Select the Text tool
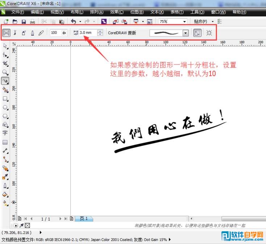This screenshot has width=266, height=244. tap(5, 133)
